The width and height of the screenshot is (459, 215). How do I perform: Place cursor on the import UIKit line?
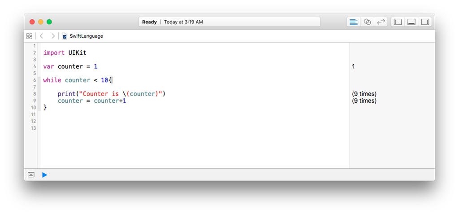[x=65, y=53]
